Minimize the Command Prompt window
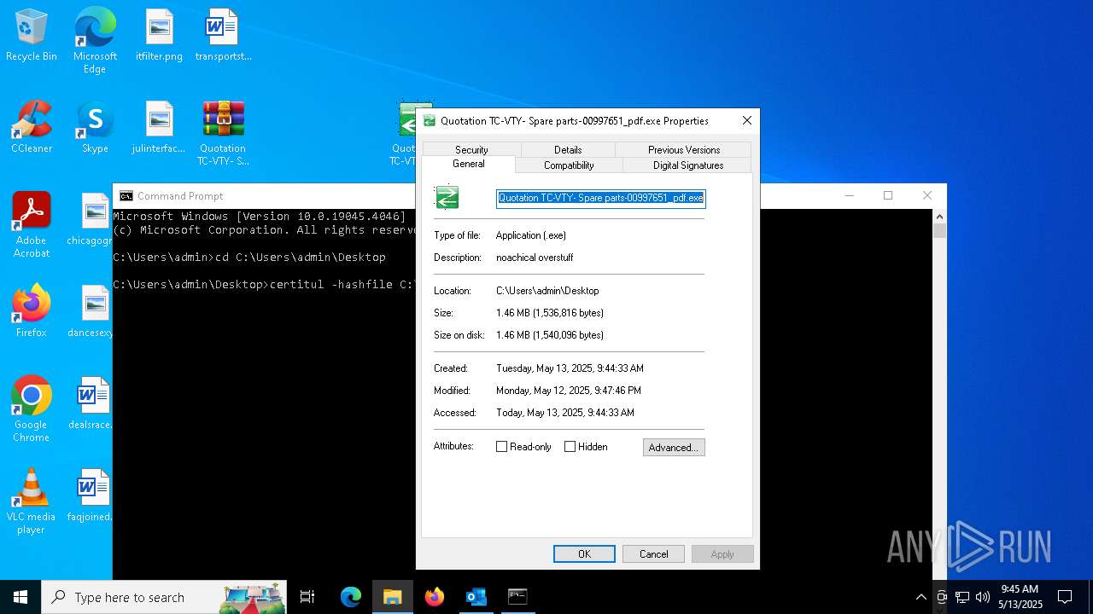The image size is (1093, 614). [x=849, y=195]
